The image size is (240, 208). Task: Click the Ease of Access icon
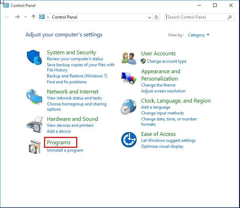129,140
